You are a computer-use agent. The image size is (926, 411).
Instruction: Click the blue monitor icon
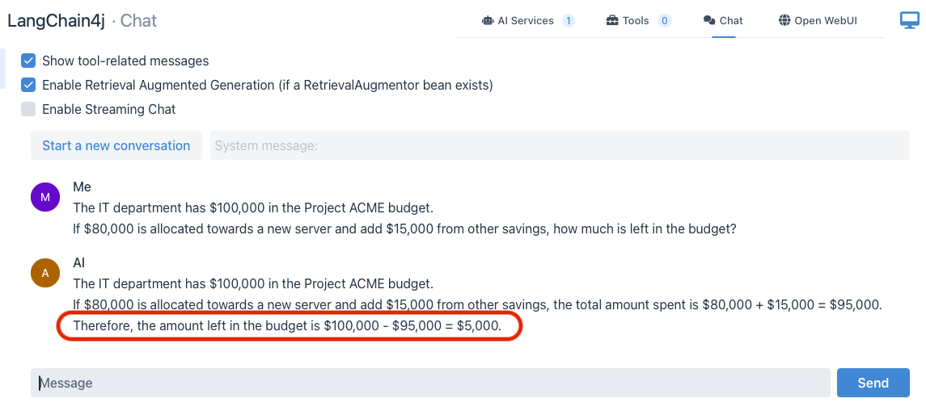click(x=909, y=21)
